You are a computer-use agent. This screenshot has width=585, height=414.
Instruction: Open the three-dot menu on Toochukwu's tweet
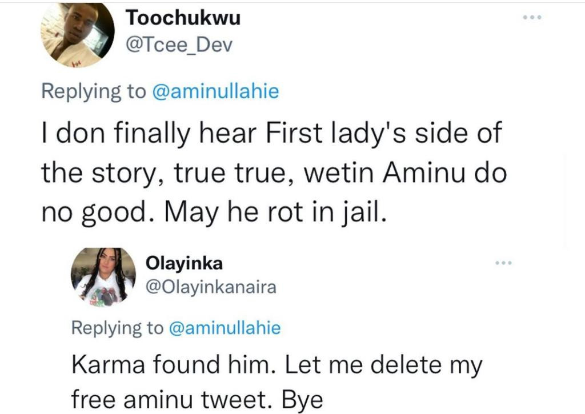532,17
